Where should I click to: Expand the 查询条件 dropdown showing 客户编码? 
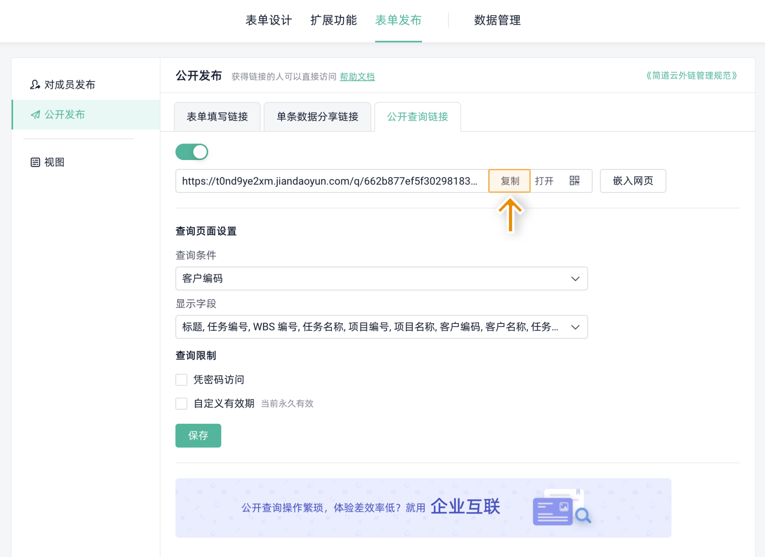(382, 278)
